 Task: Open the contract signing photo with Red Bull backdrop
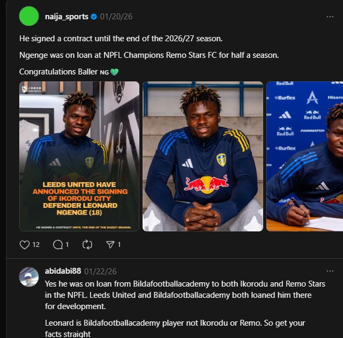tap(305, 156)
